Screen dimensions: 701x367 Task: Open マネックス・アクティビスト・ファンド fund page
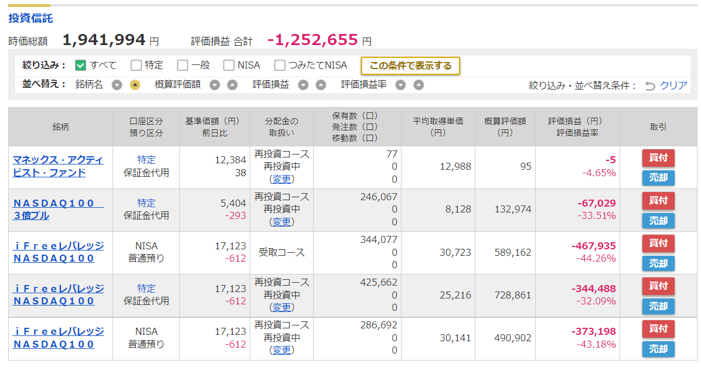57,166
